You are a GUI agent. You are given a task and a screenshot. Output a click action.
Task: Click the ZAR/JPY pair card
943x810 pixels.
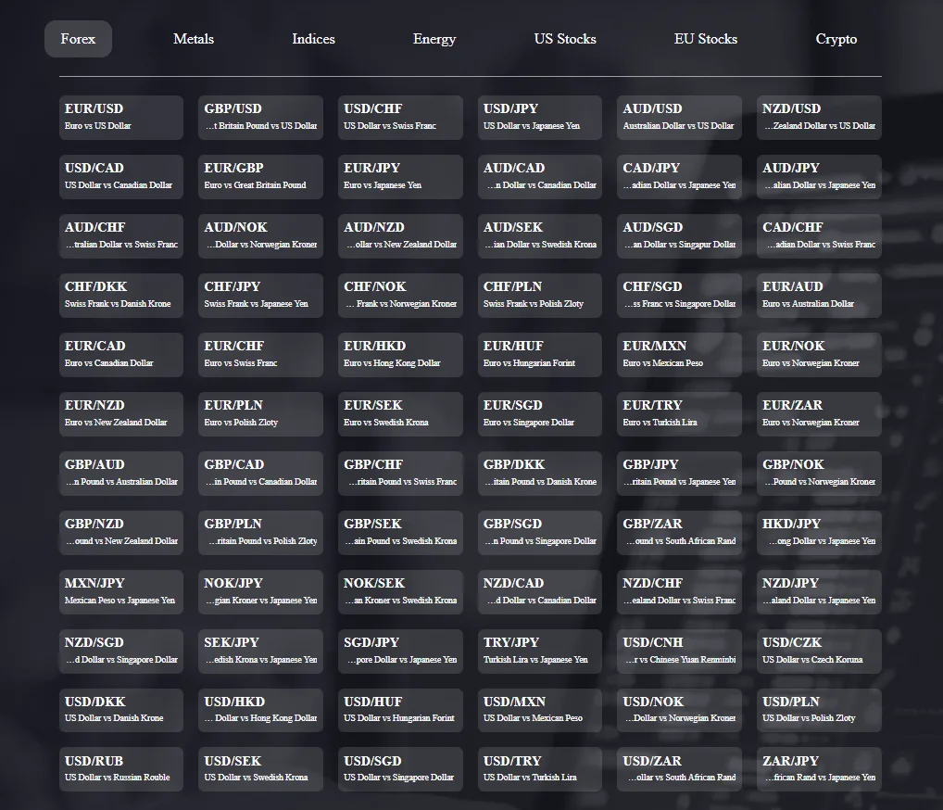coord(819,769)
